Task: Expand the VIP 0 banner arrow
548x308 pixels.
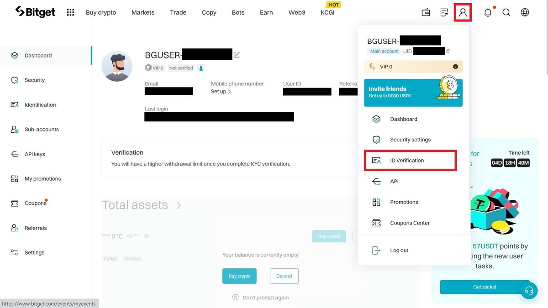Action: 455,67
